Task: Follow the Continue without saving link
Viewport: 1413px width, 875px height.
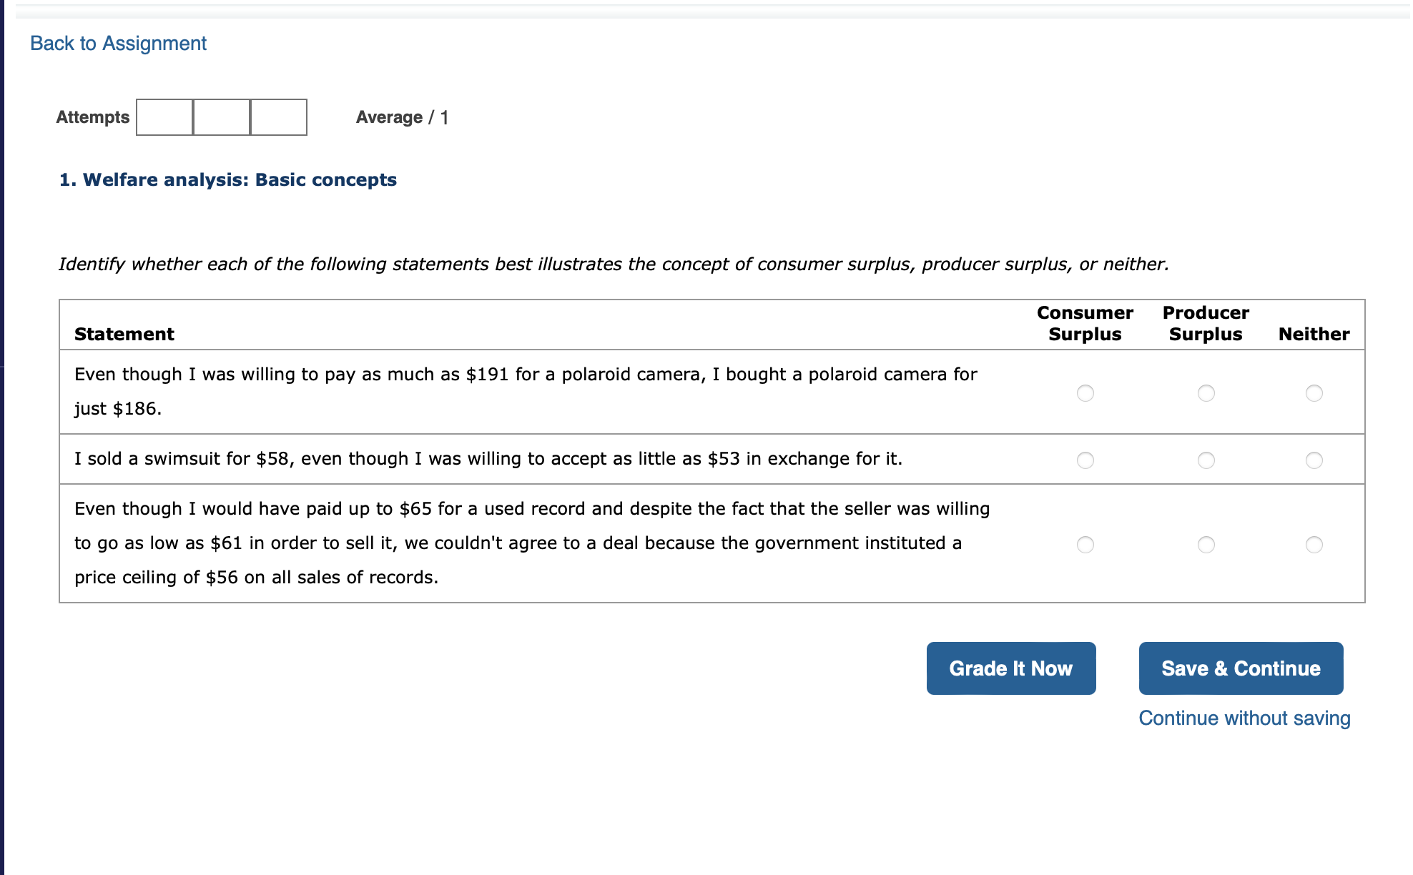Action: coord(1244,718)
